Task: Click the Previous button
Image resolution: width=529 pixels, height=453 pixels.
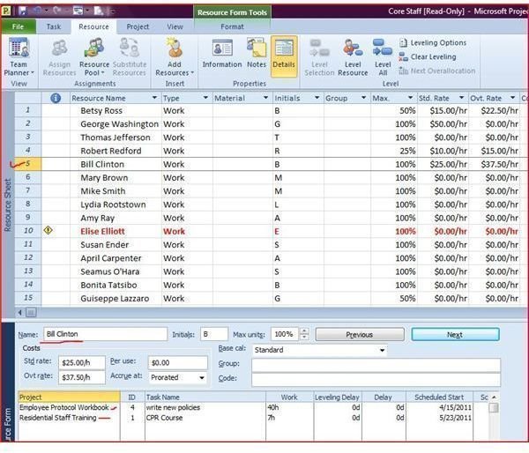Action: click(x=360, y=335)
